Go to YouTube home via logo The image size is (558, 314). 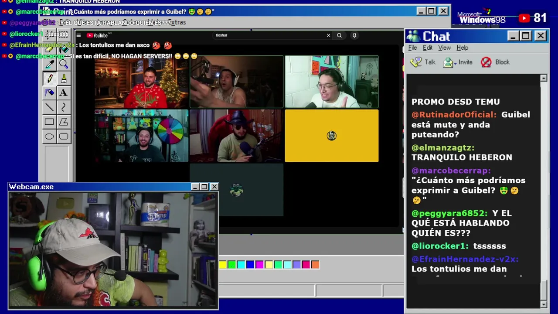(x=97, y=35)
